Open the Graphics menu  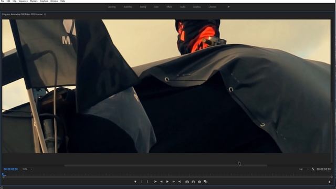(x=44, y=1)
